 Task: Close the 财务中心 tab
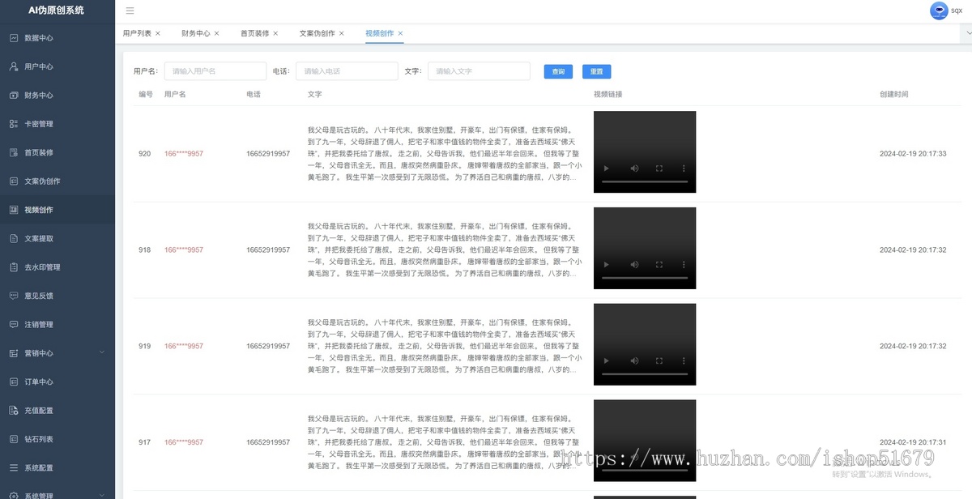coord(217,33)
